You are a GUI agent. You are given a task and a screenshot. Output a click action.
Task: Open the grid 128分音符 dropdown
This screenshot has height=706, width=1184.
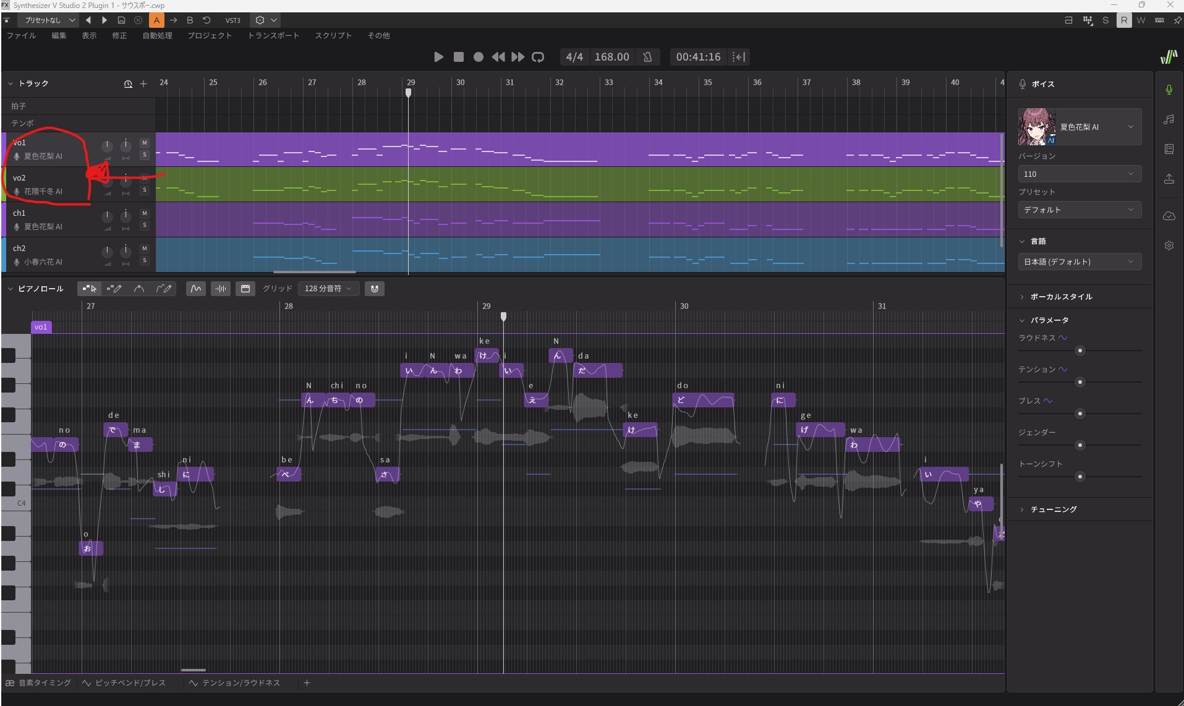[x=328, y=289]
